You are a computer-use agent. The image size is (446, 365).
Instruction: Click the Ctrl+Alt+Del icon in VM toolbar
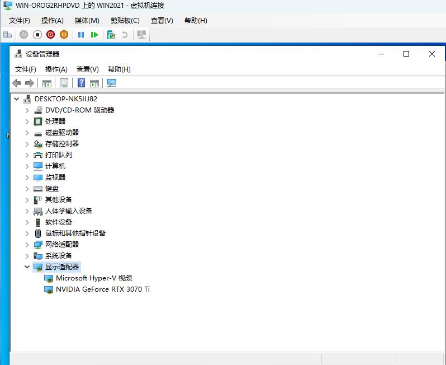[x=7, y=35]
